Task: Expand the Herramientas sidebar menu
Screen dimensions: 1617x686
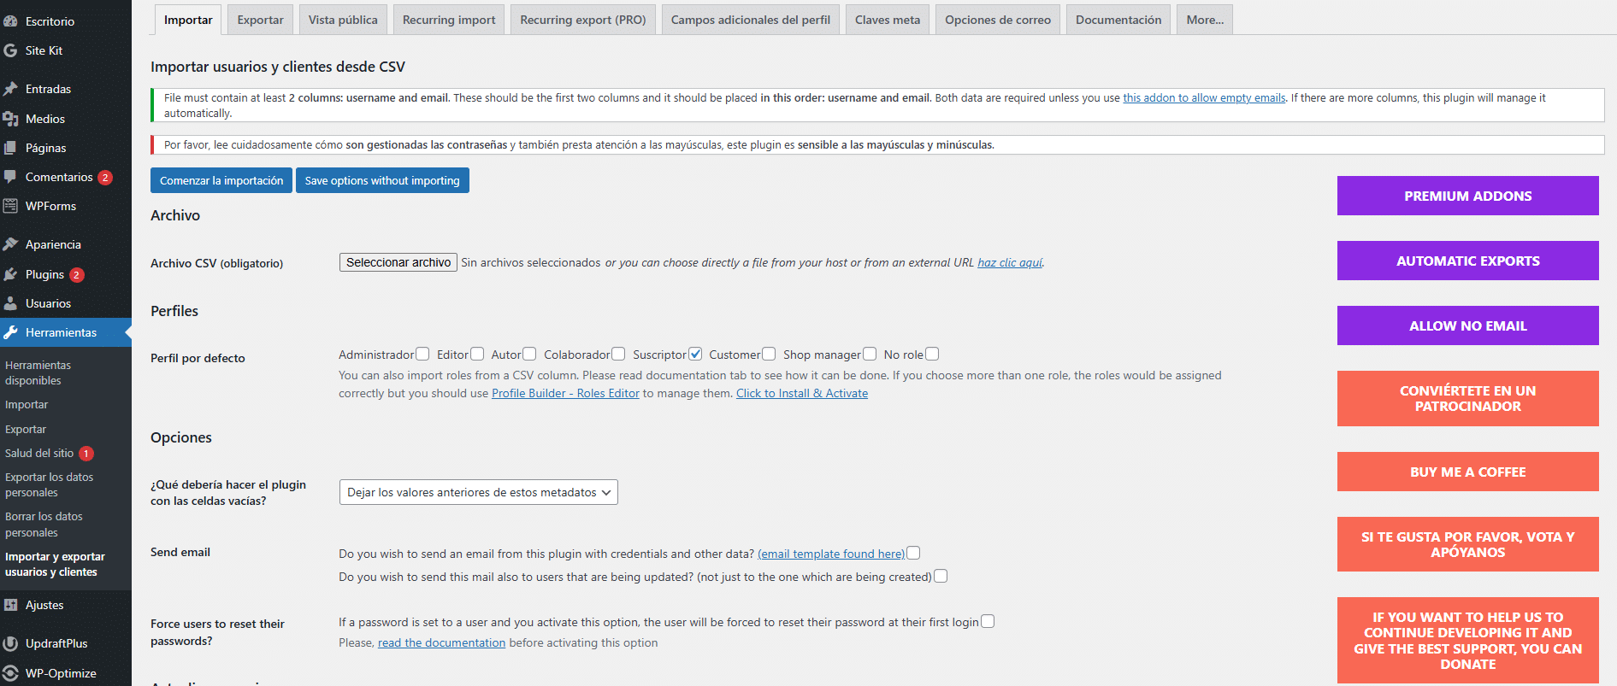Action: click(x=61, y=332)
